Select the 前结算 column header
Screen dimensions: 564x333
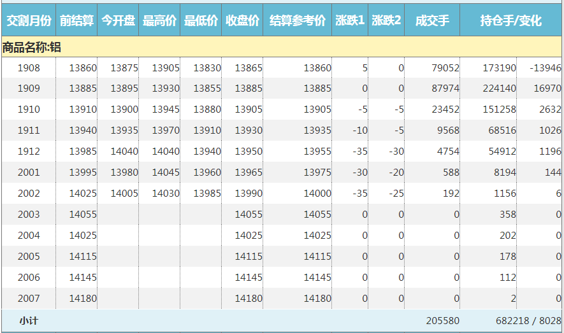click(76, 21)
